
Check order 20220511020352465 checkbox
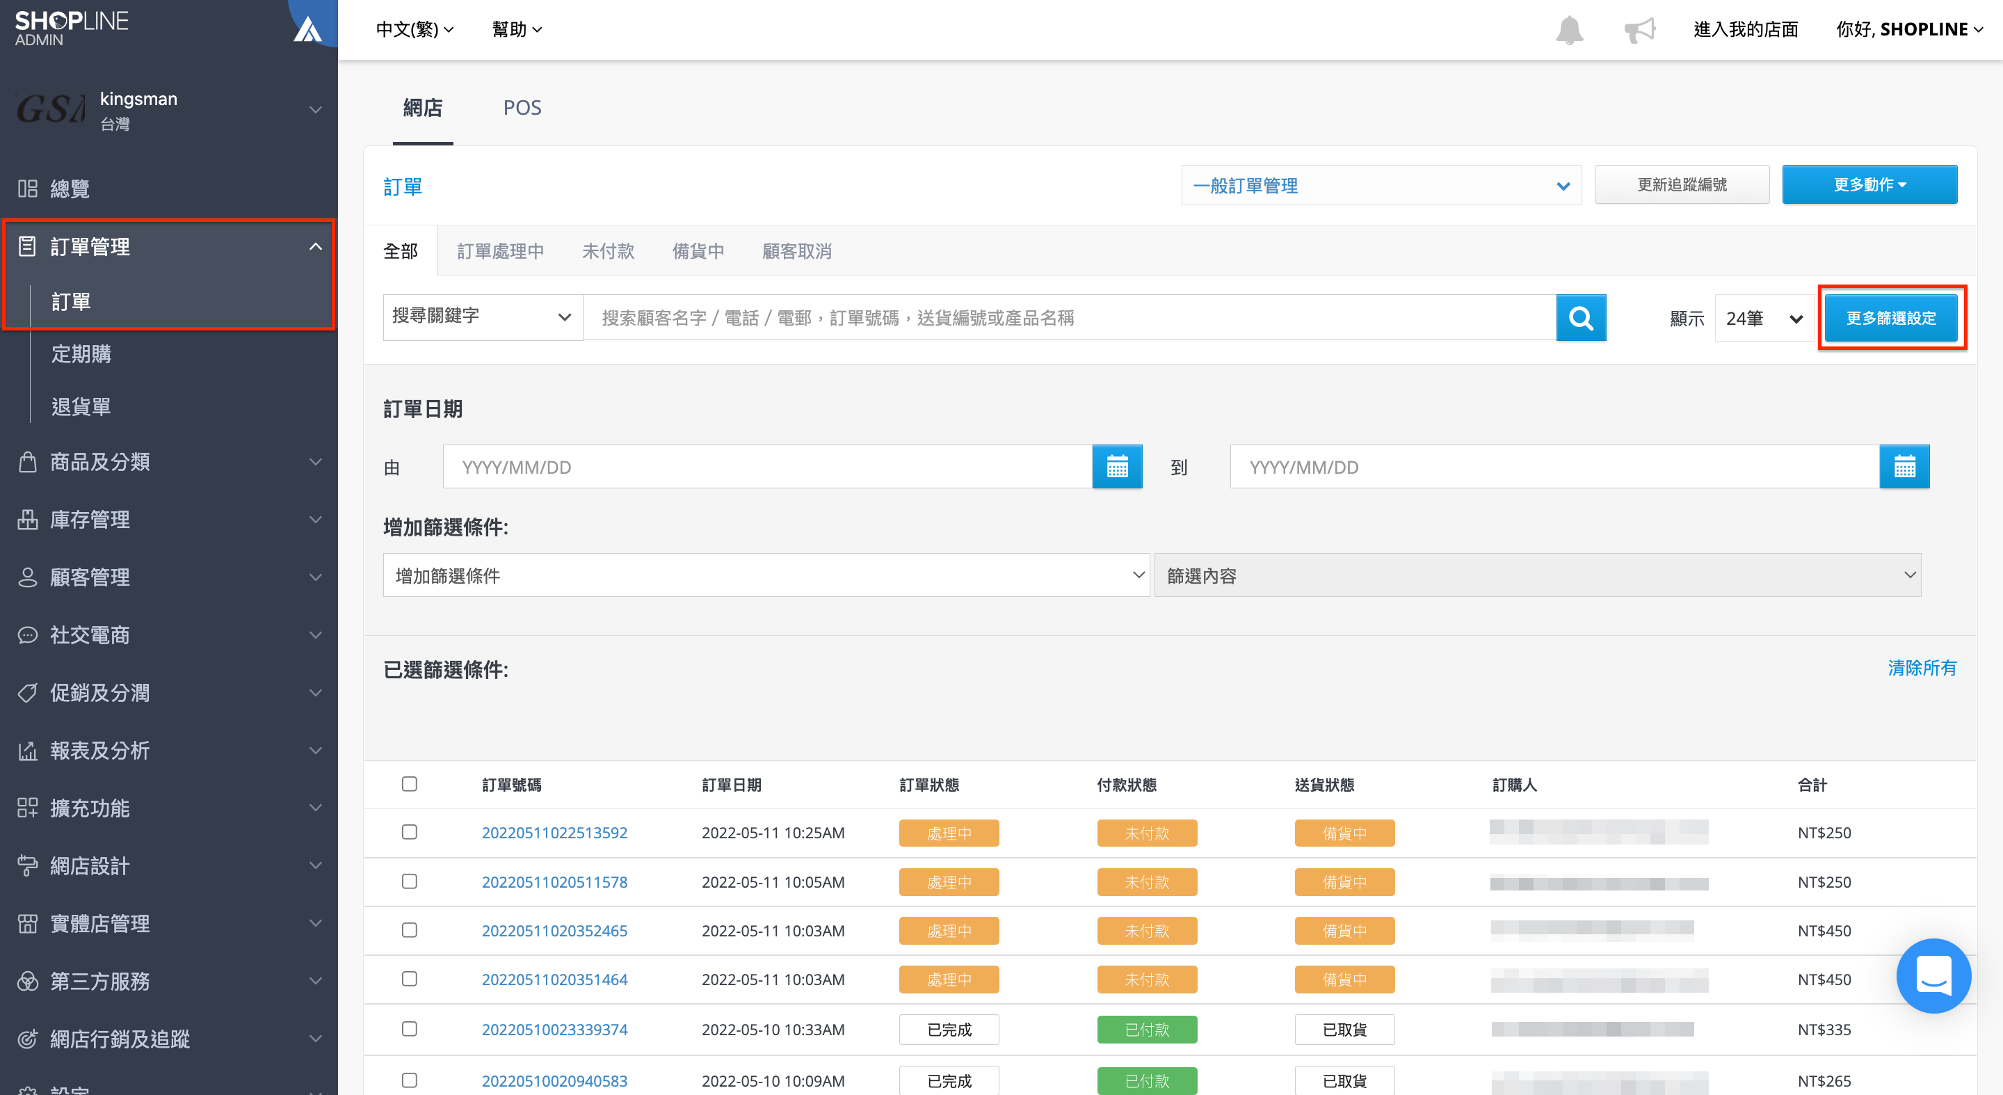[409, 929]
